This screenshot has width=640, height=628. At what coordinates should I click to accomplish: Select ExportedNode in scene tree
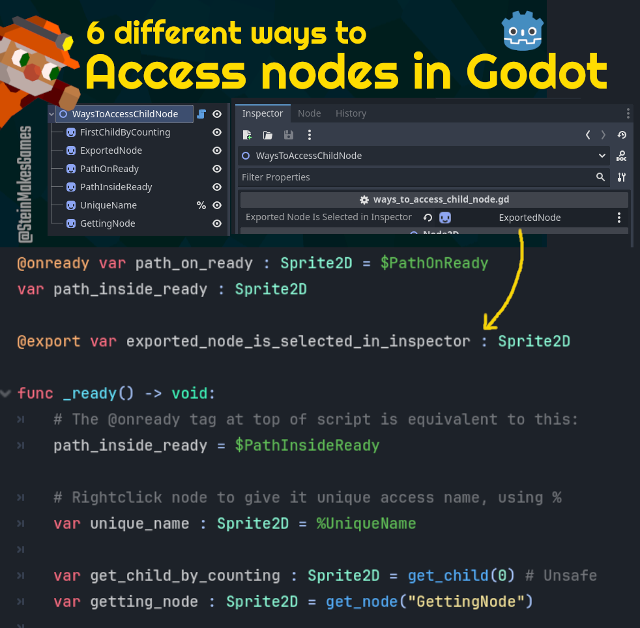(111, 150)
